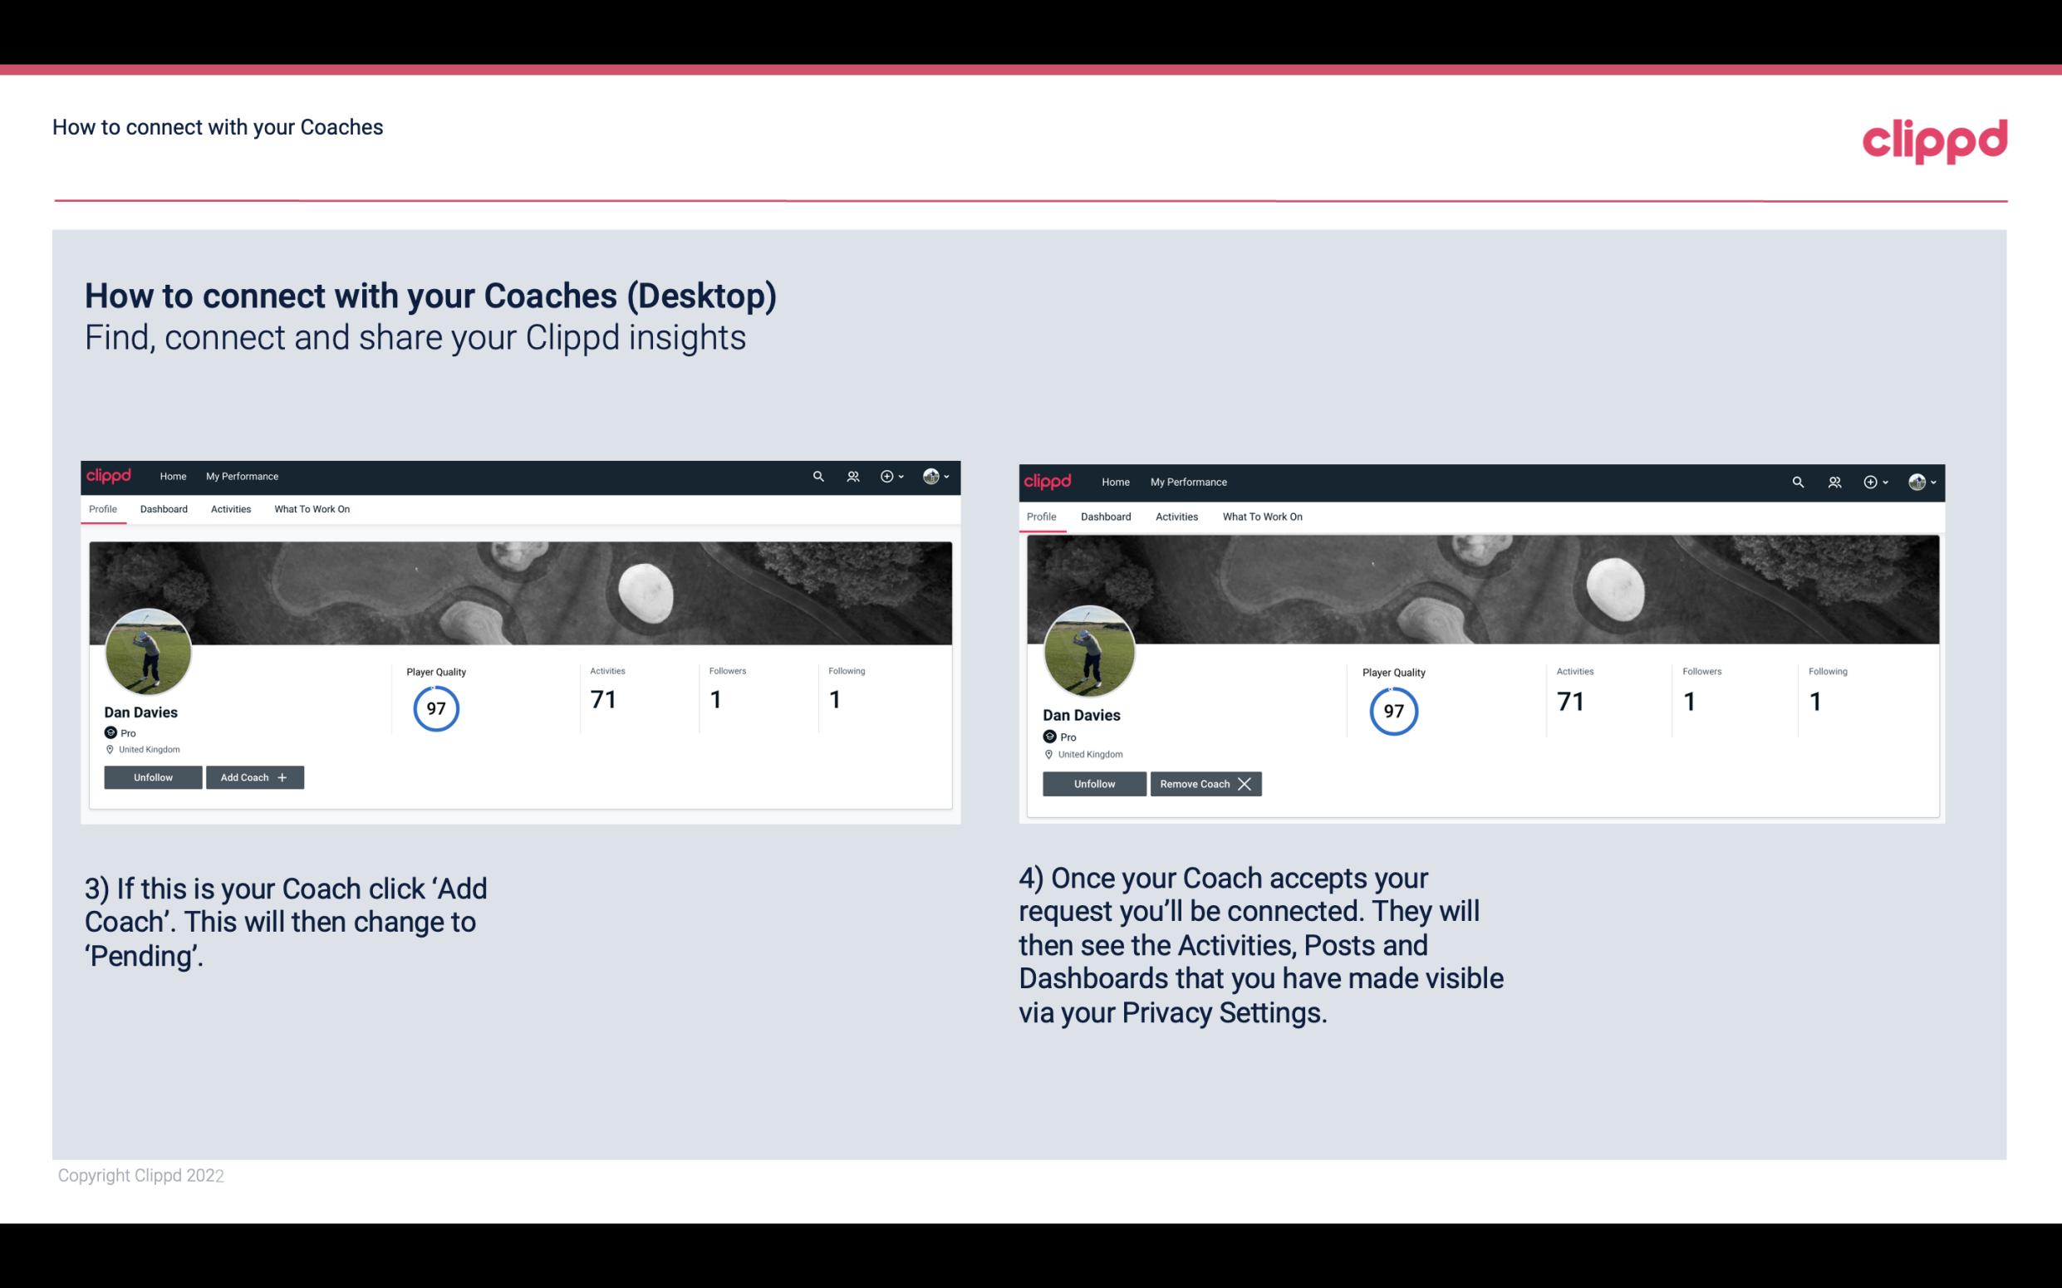This screenshot has height=1288, width=2062.
Task: Click the search icon in right screenshot
Action: [x=1798, y=481]
